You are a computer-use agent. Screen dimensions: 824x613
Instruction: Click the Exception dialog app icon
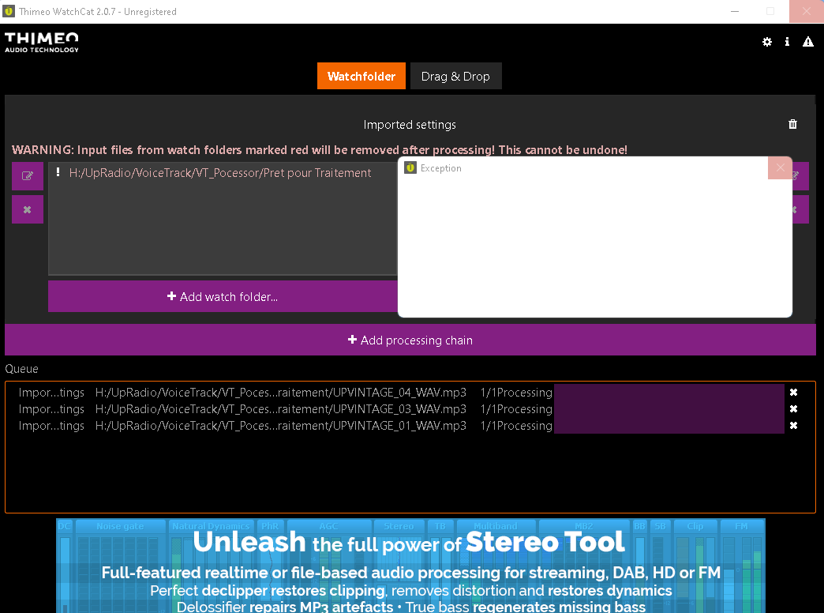point(410,167)
